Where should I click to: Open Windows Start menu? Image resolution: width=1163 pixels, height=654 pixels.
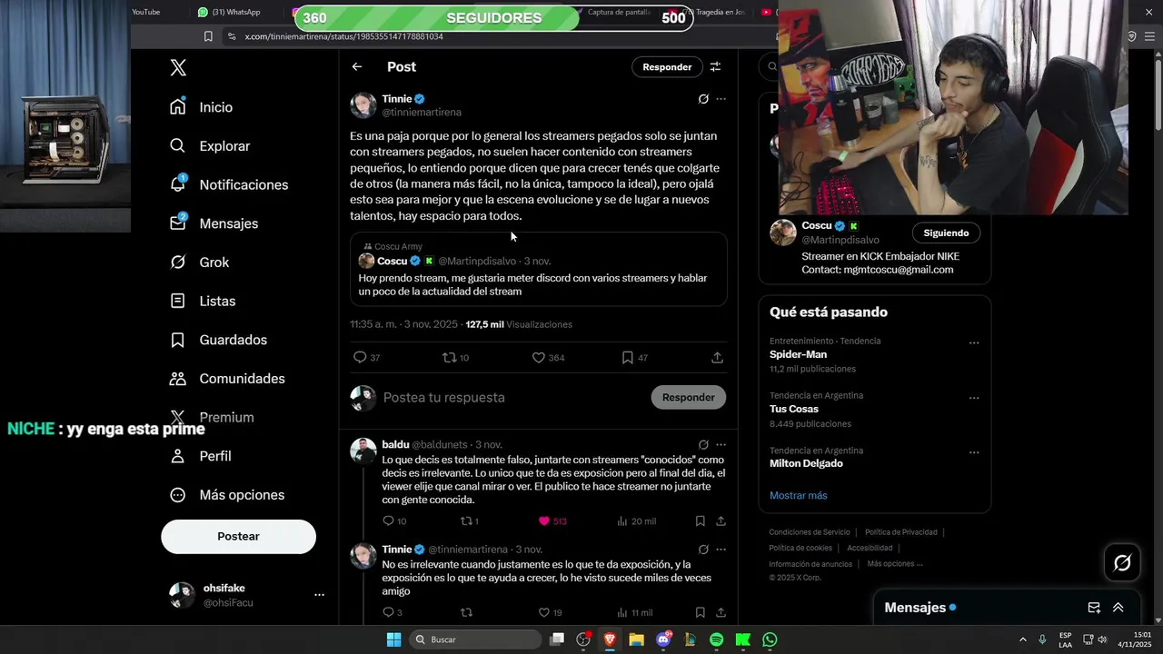(393, 639)
